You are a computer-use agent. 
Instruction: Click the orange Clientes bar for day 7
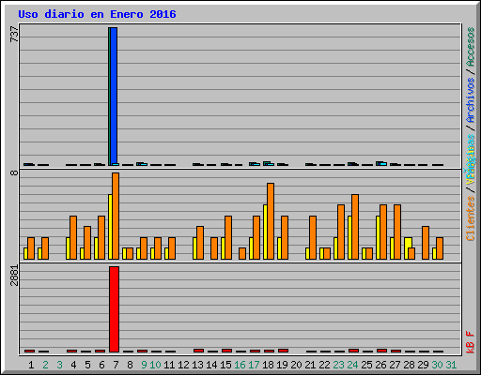click(116, 216)
